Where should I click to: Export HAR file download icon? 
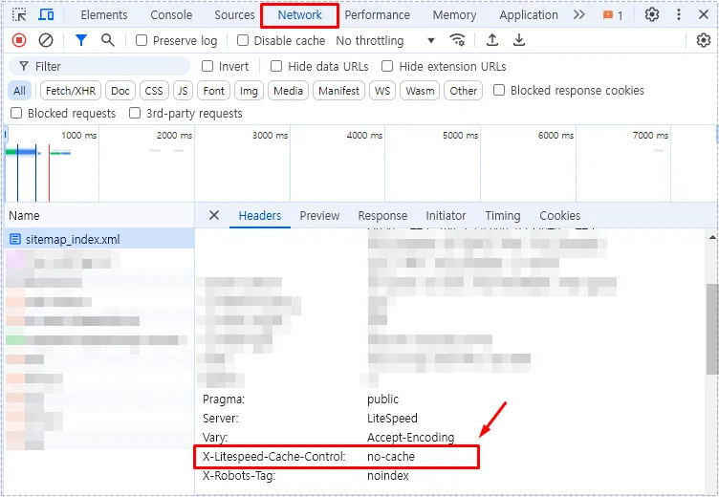coord(518,40)
